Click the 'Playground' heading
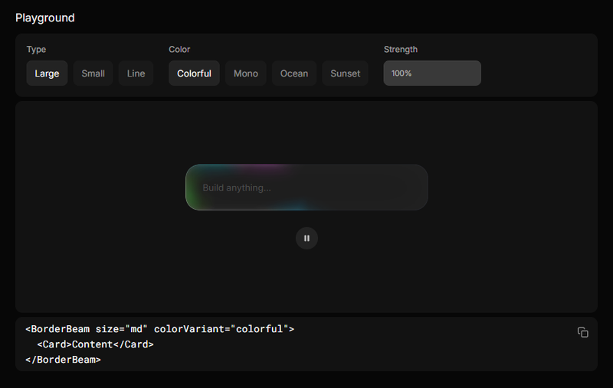This screenshot has height=388, width=613. (45, 18)
